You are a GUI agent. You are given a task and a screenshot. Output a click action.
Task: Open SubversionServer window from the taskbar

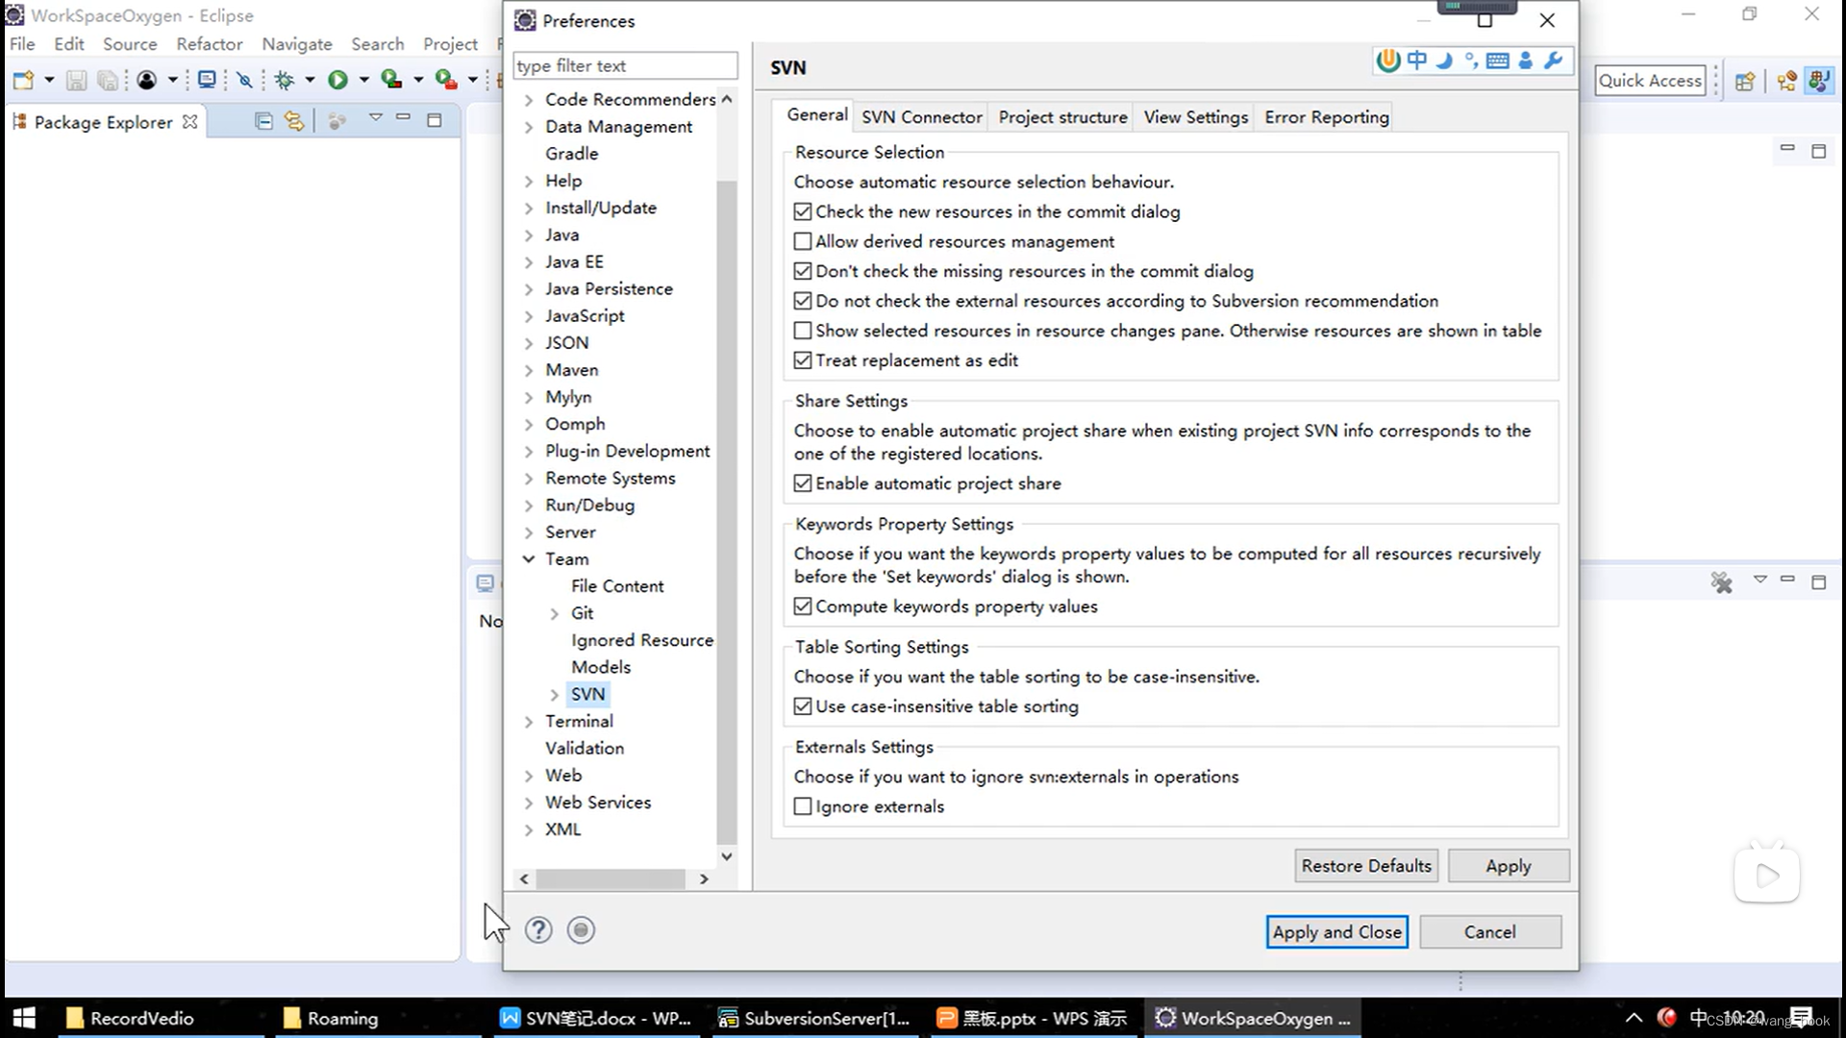pos(814,1018)
